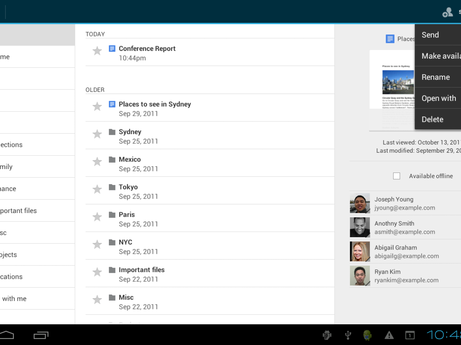Click the Mexico folder icon
The width and height of the screenshot is (461, 345).
[x=112, y=160]
